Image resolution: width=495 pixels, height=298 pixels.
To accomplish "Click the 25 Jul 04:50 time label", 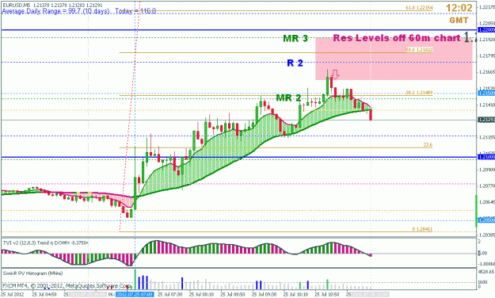I will [44, 295].
